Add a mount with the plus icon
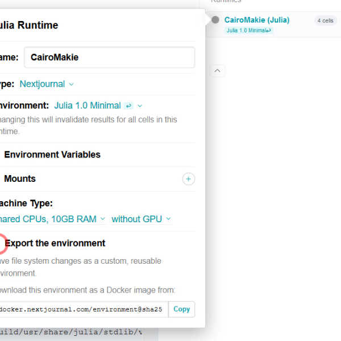This screenshot has width=341, height=341. (x=189, y=179)
